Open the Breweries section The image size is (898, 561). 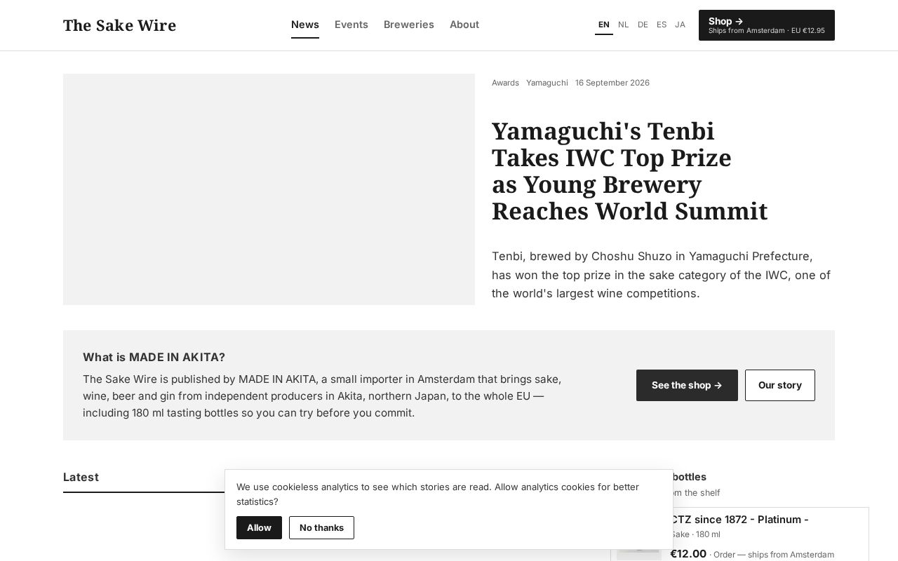pos(409,25)
